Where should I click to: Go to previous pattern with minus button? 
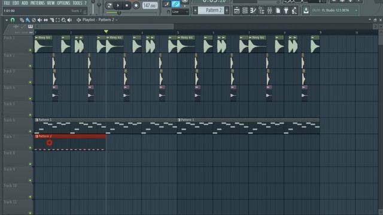pos(195,11)
